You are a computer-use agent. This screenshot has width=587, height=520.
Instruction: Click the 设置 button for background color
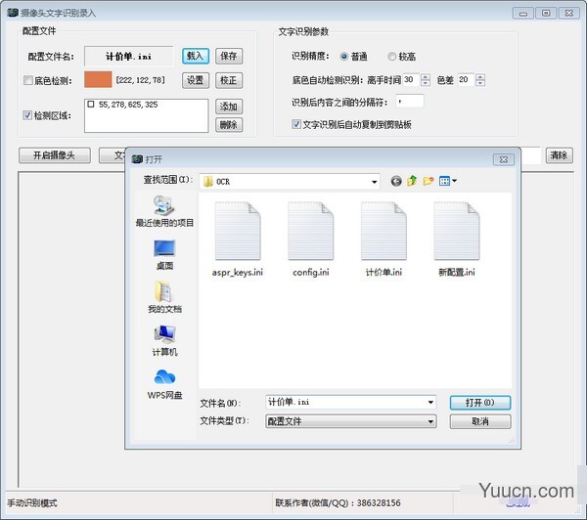point(196,80)
